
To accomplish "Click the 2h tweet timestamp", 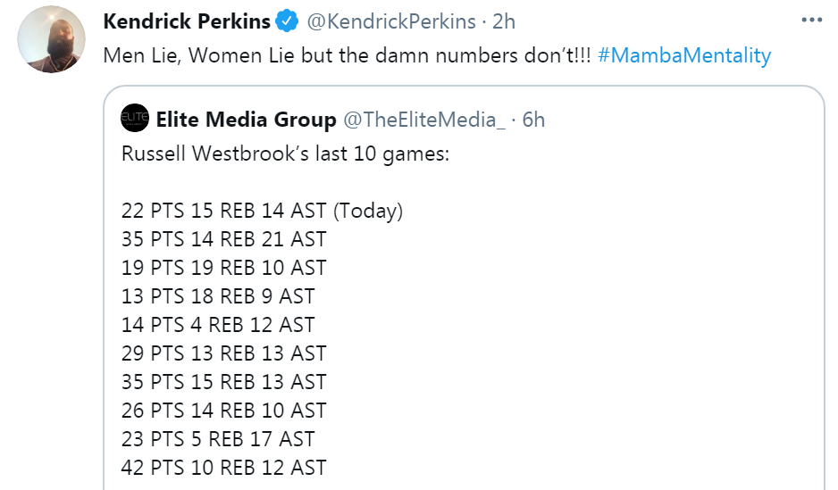I will tap(504, 21).
